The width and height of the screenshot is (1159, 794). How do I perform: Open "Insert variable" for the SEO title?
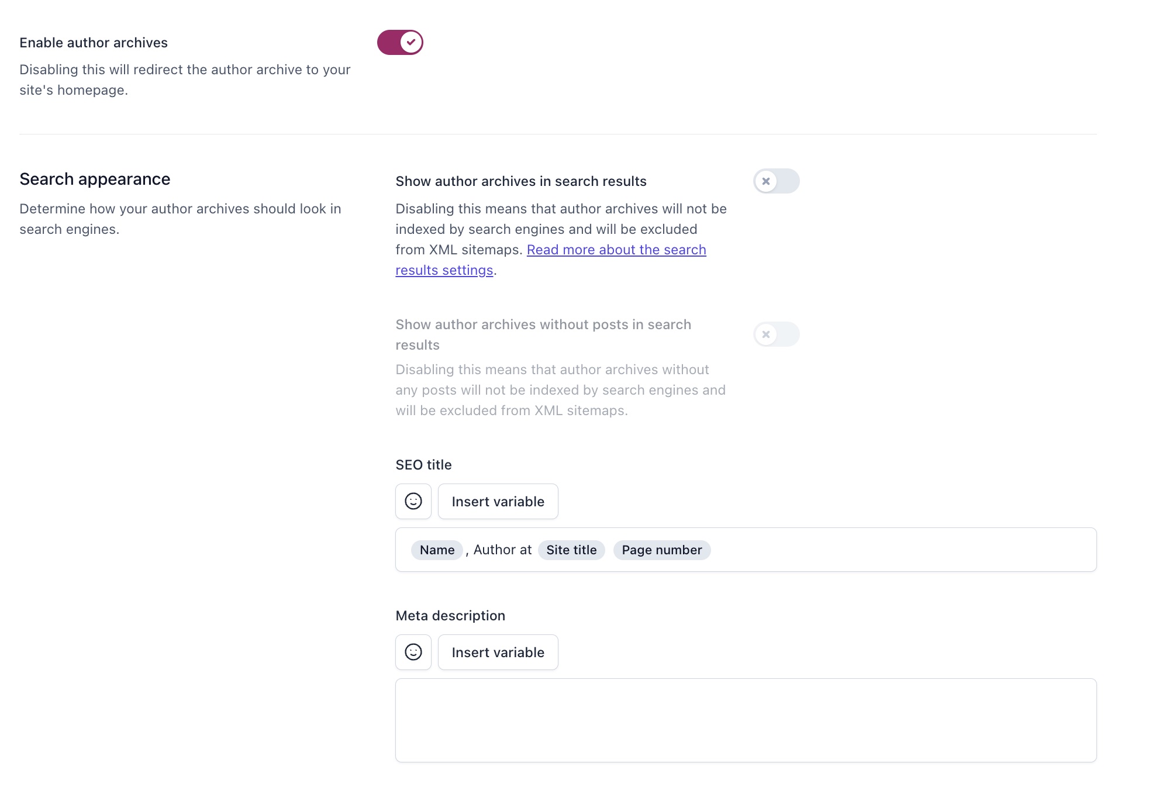pyautogui.click(x=498, y=501)
